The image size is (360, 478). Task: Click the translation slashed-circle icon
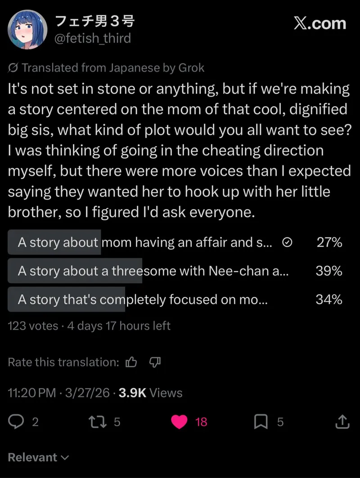tap(13, 68)
